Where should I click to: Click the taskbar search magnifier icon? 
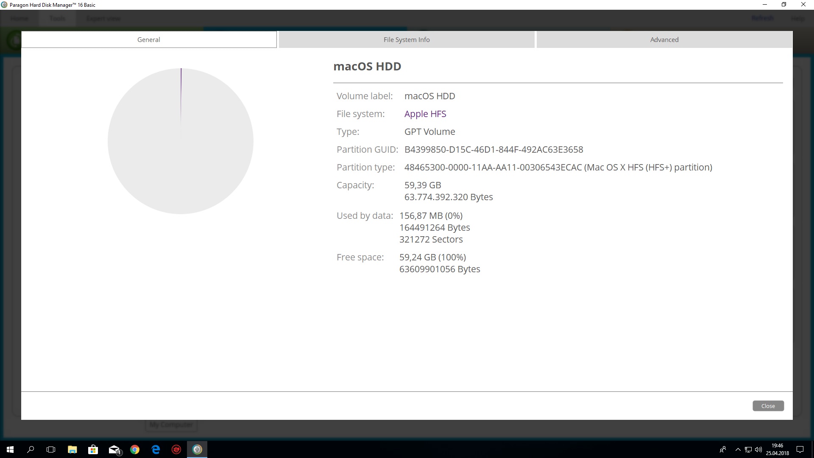click(x=31, y=450)
